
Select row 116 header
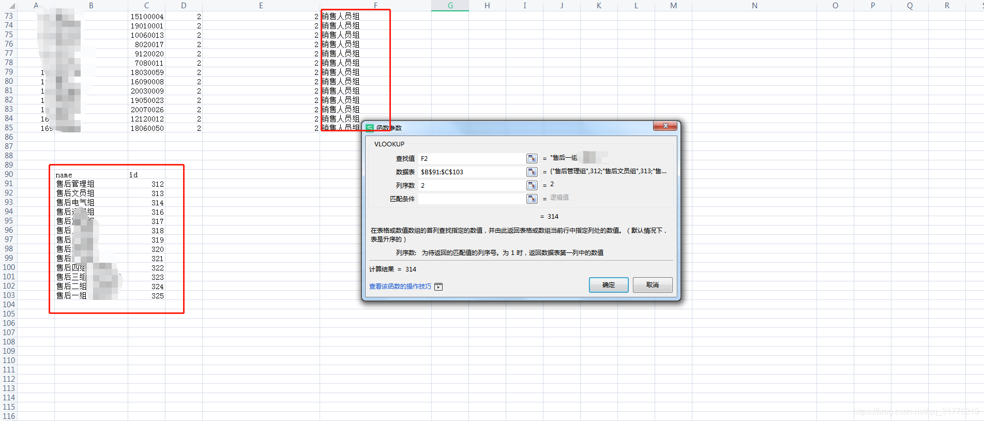click(9, 416)
